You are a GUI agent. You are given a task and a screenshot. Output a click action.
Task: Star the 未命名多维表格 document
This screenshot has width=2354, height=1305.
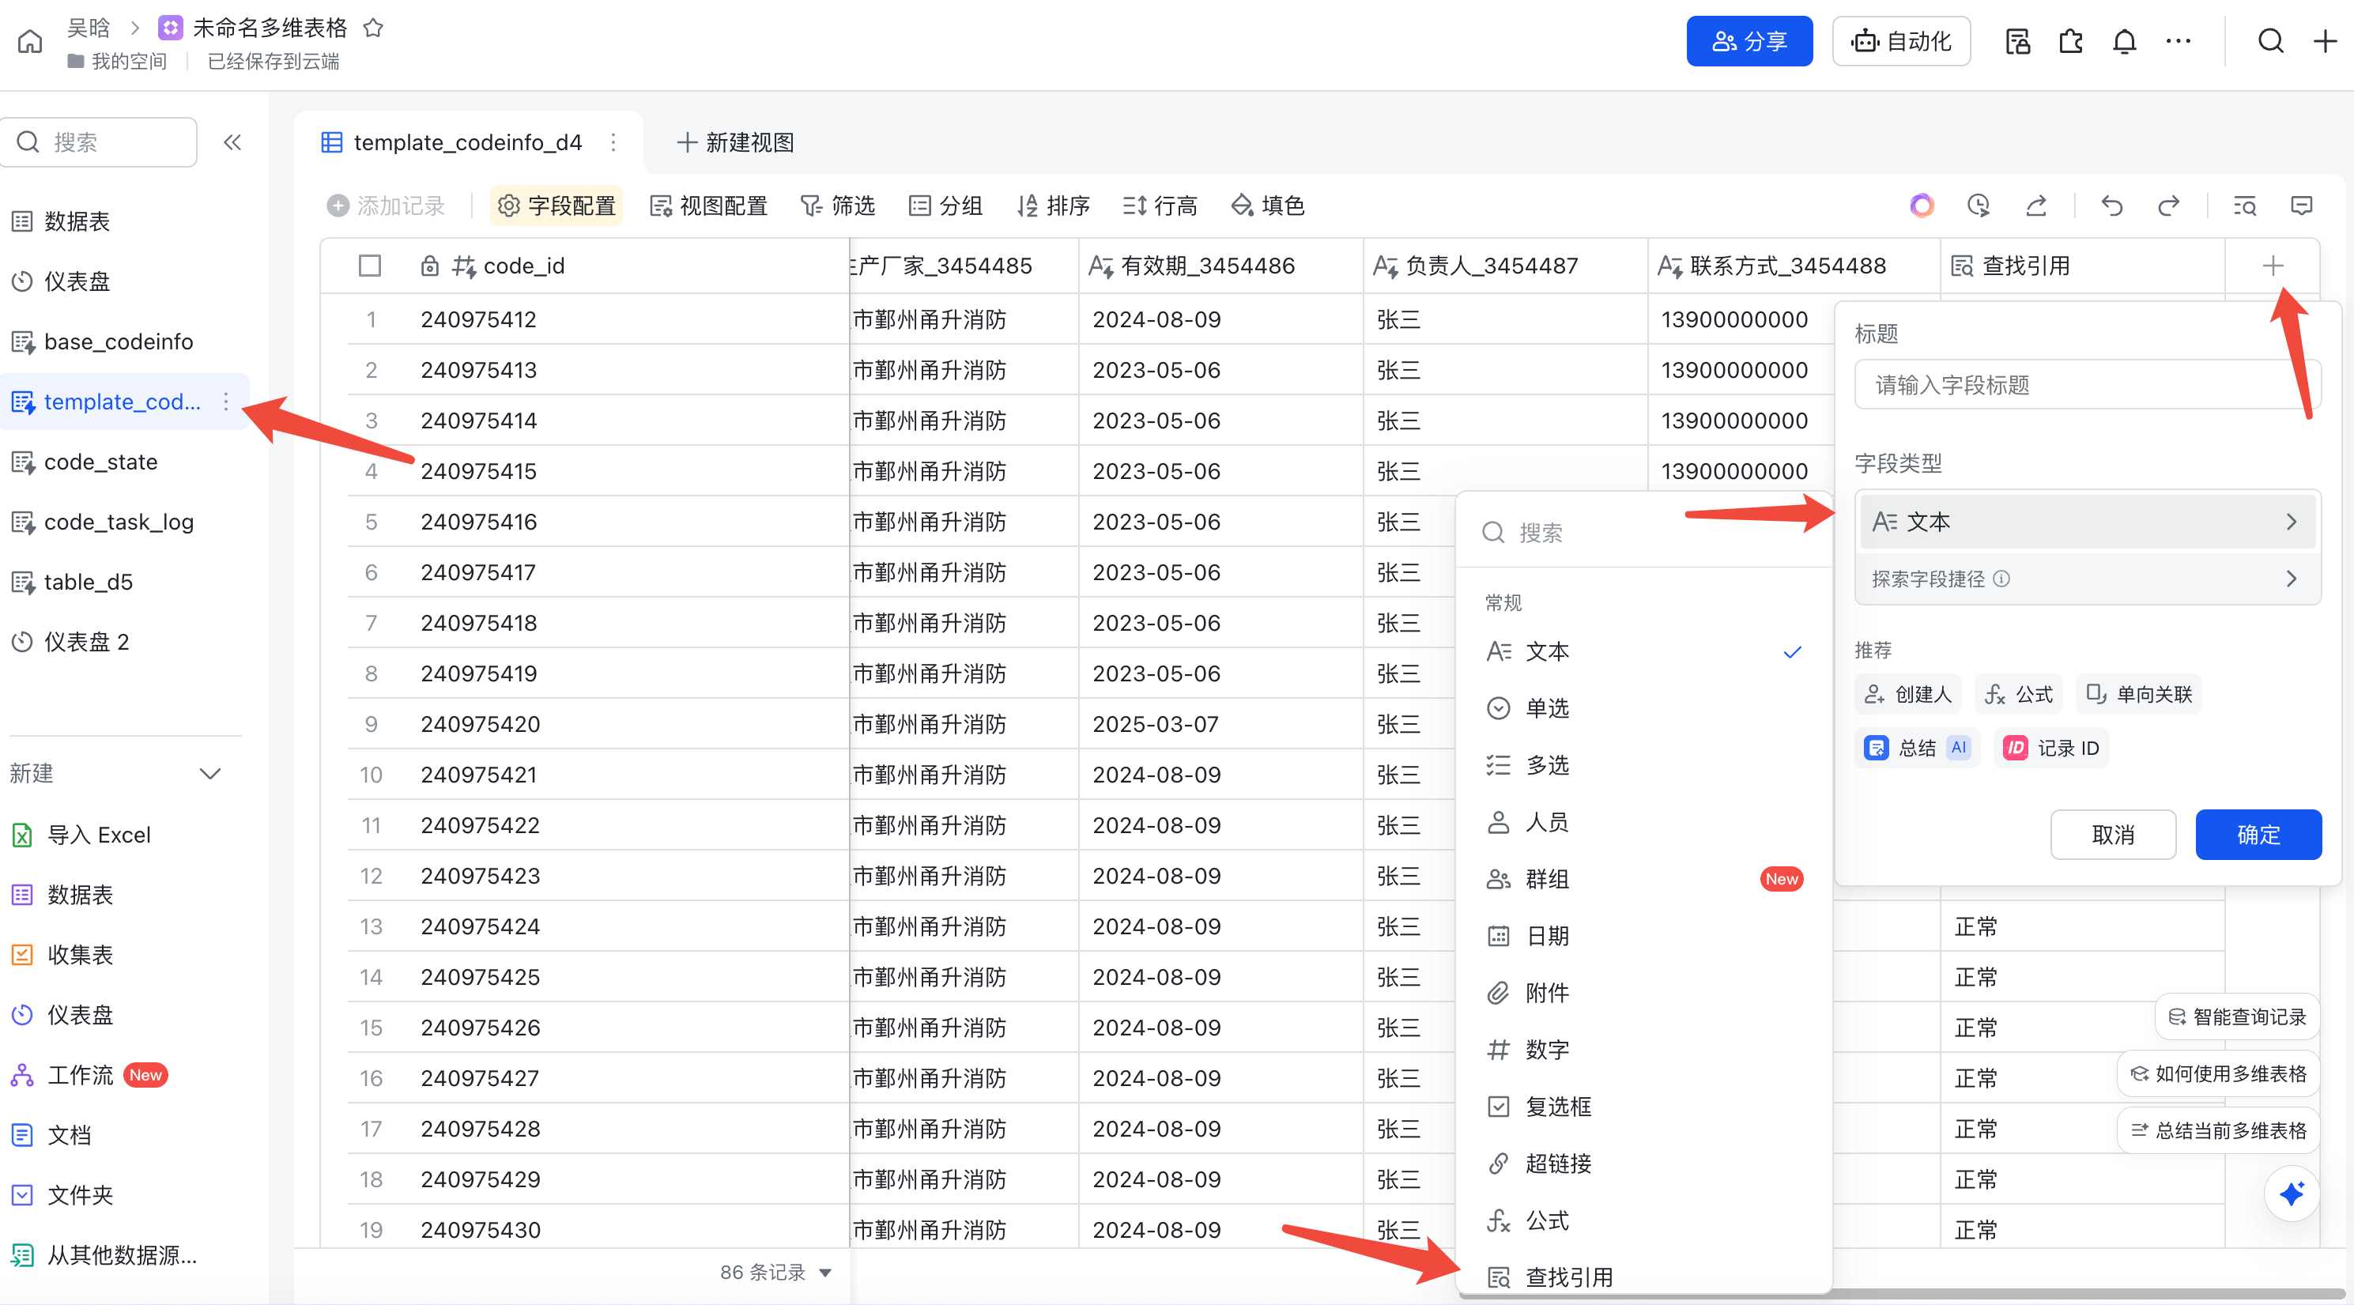pos(373,28)
